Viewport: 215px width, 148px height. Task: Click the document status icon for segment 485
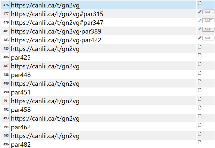[200, 47]
